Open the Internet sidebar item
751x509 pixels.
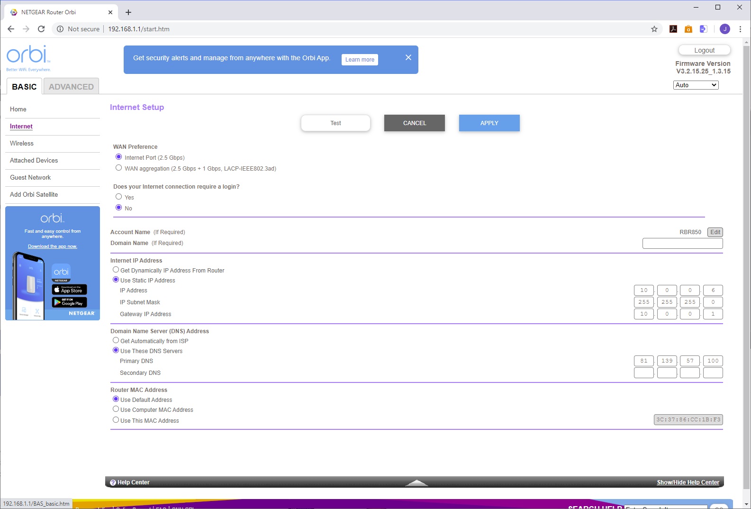click(21, 127)
